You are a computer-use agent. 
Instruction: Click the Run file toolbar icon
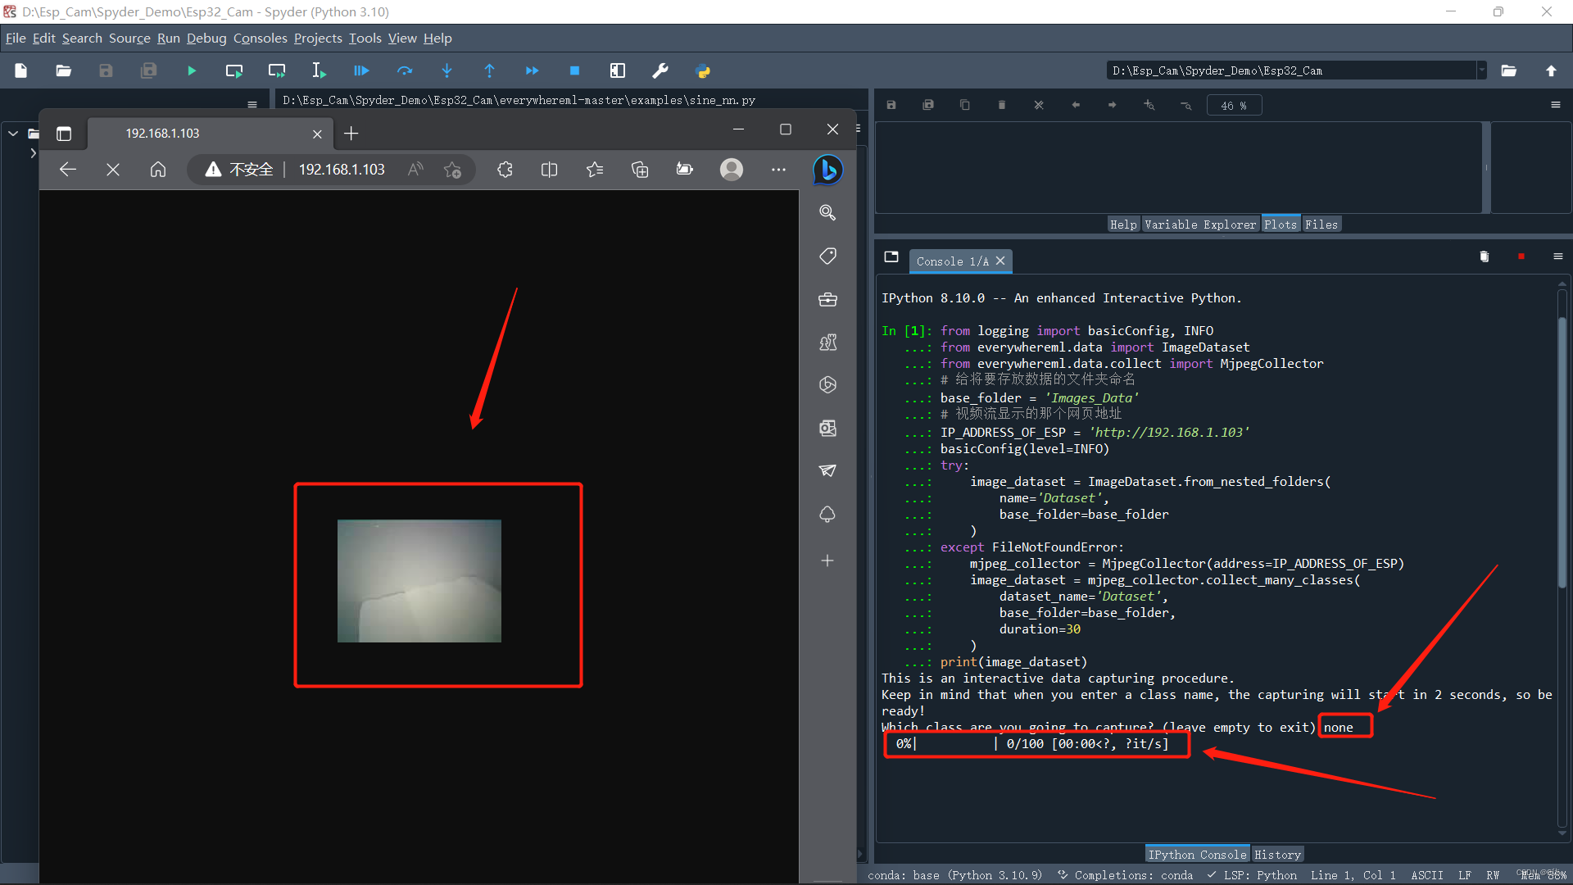pyautogui.click(x=191, y=70)
